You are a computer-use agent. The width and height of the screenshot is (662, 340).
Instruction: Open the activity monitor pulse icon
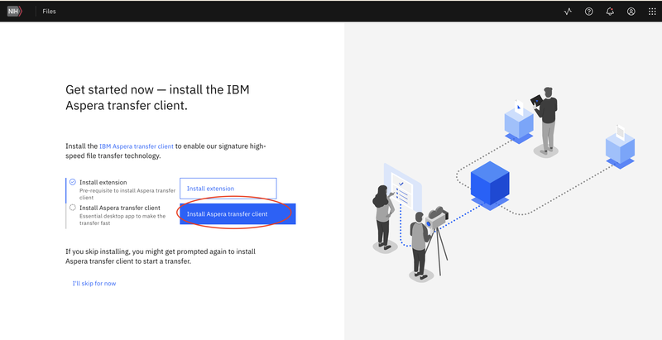click(x=568, y=12)
